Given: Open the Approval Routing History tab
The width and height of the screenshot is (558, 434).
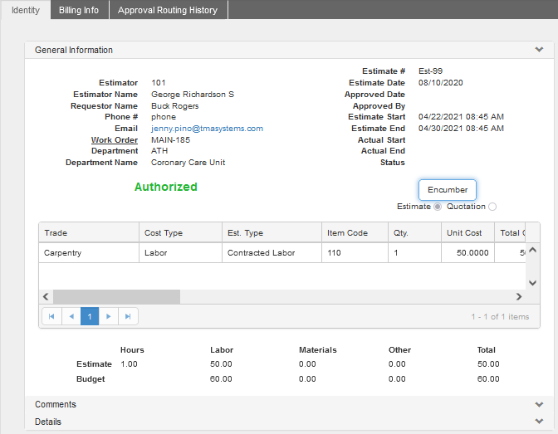Looking at the screenshot, I should 168,10.
